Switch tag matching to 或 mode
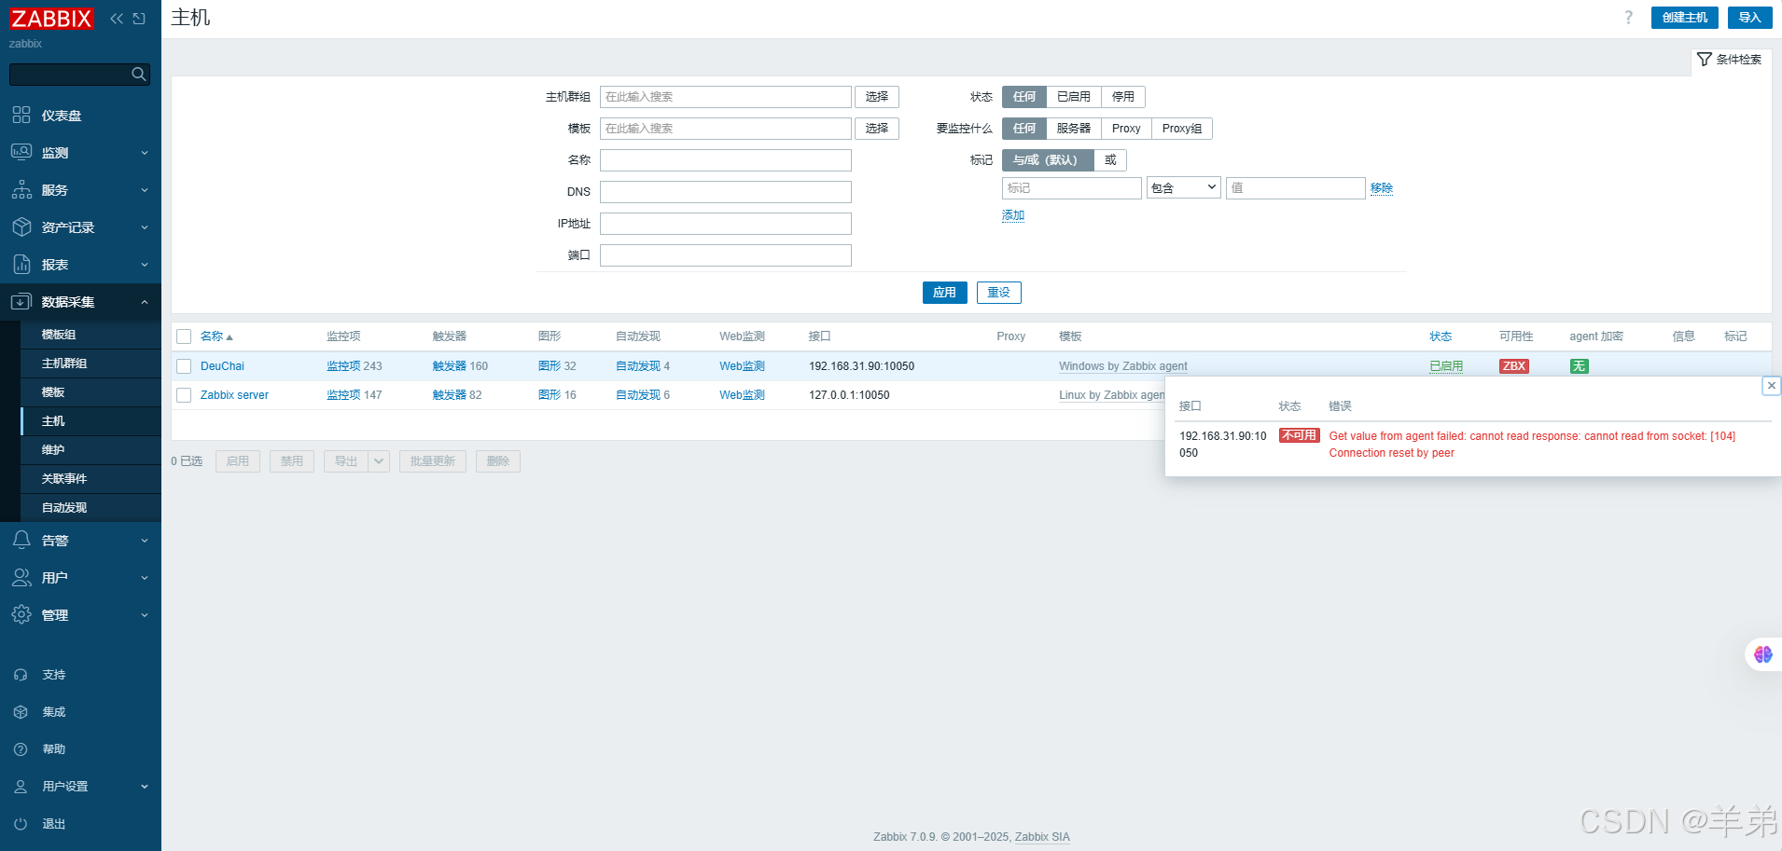1782x851 pixels. (1109, 159)
